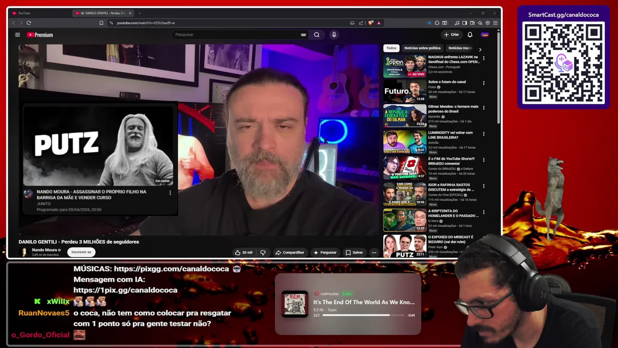This screenshot has width=618, height=348.
Task: Click Salvar to save video
Action: click(354, 252)
